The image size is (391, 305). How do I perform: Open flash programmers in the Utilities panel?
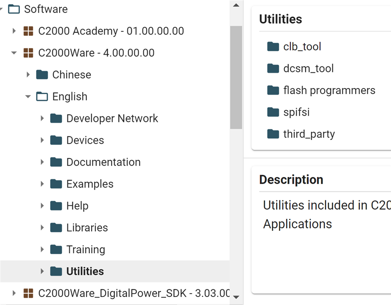click(329, 90)
